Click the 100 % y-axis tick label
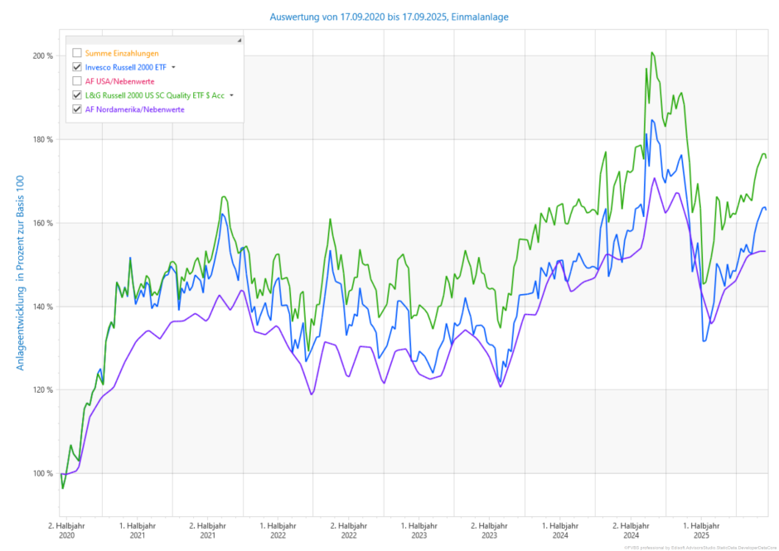 [x=42, y=473]
